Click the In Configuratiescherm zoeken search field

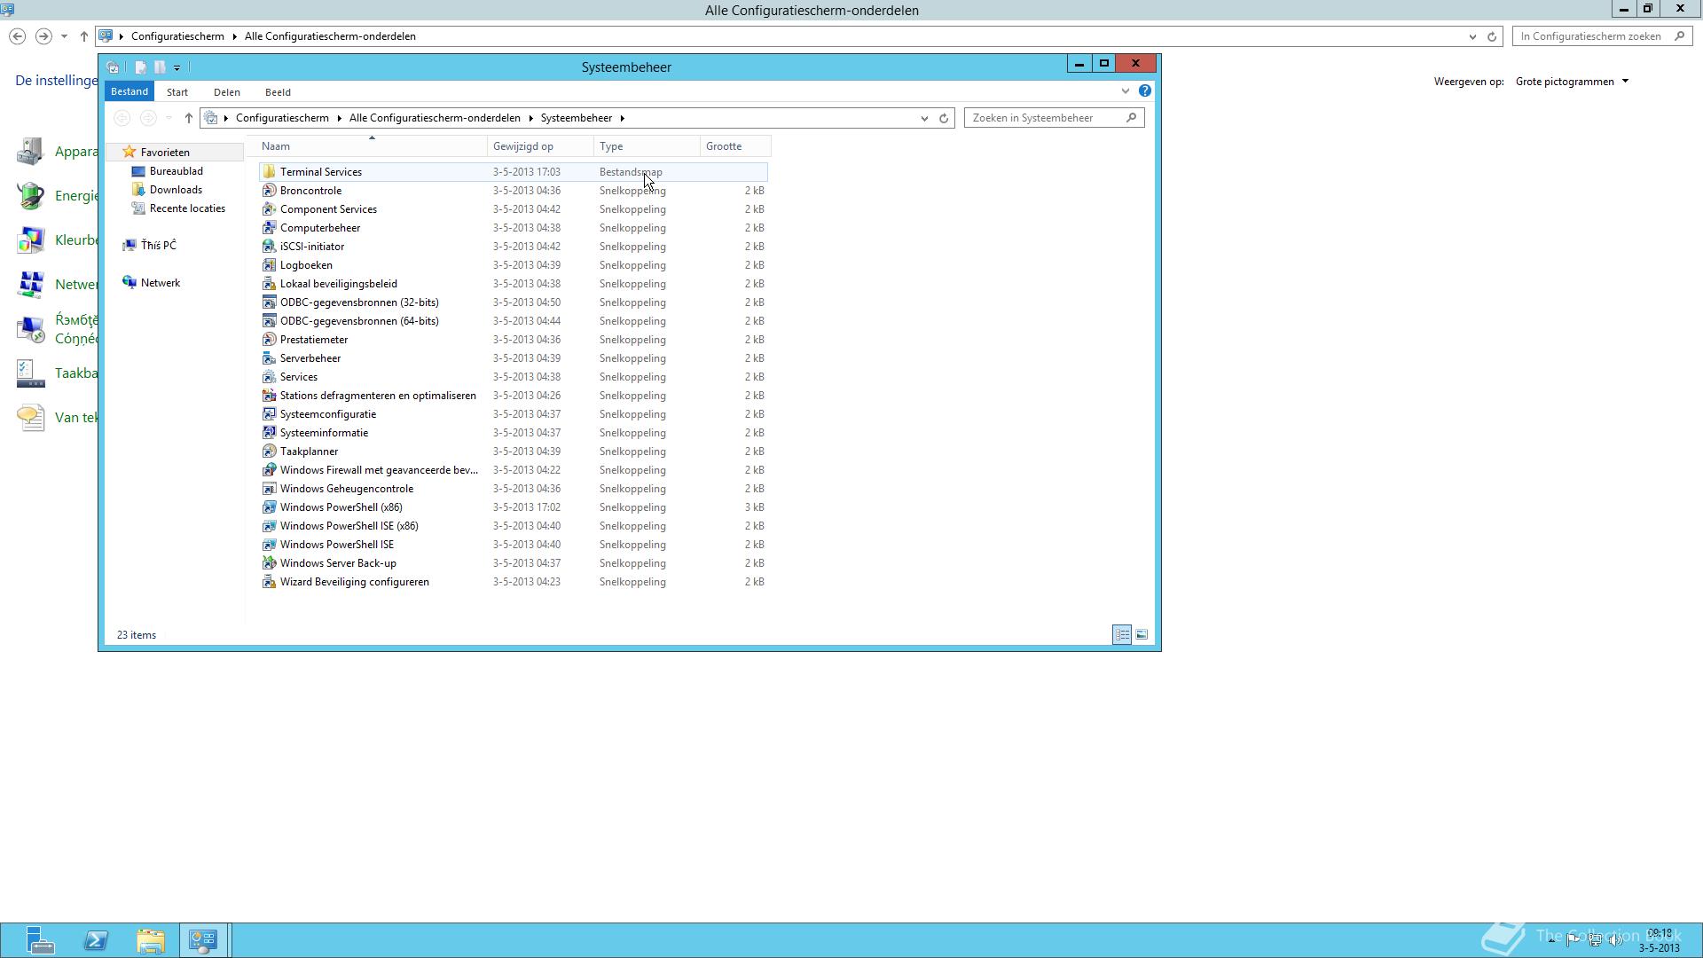1601,36
